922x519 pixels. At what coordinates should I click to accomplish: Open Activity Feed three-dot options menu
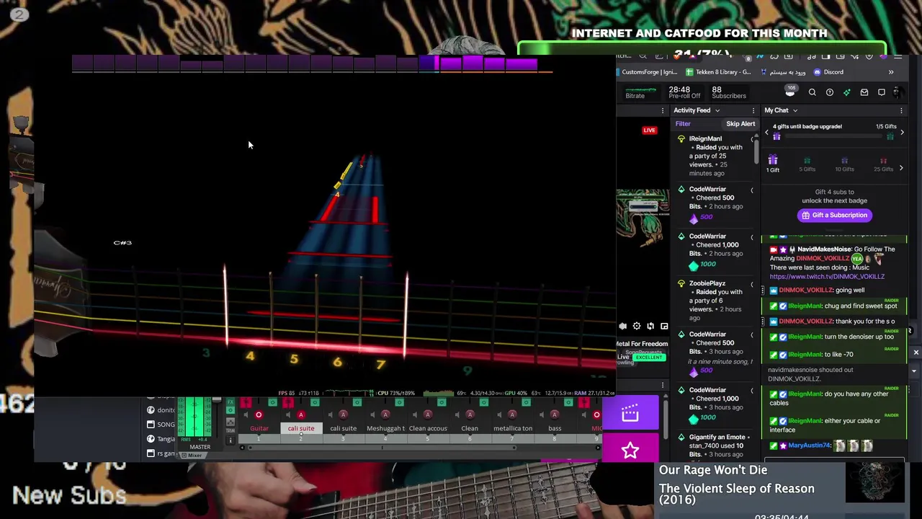point(753,110)
